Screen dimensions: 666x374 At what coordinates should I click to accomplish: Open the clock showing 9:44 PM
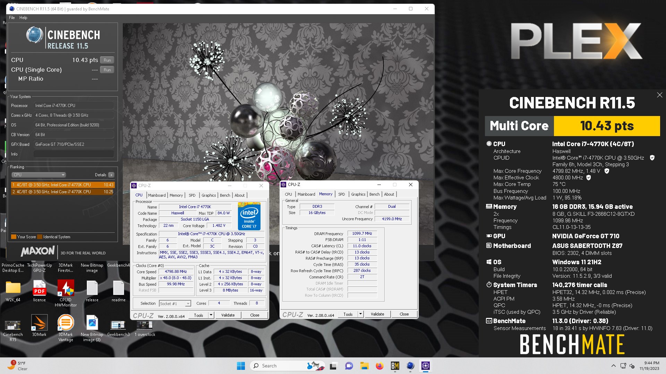[649, 366]
